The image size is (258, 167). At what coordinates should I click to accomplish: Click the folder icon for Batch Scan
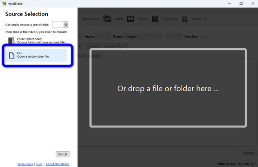[x=12, y=41]
